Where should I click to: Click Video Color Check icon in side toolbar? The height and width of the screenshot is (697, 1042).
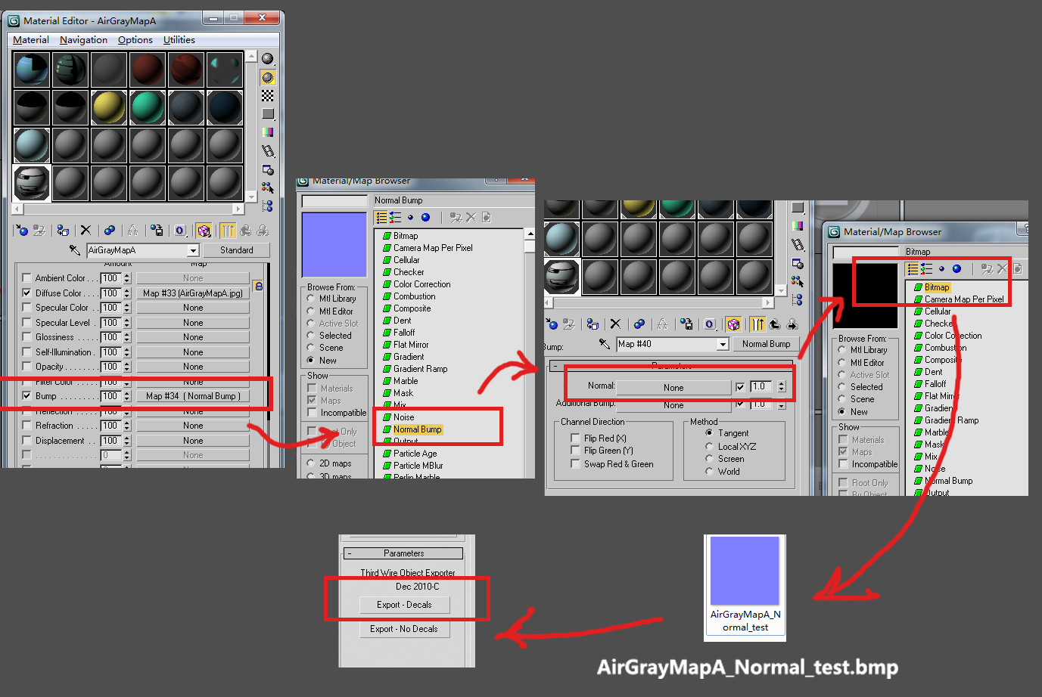(x=268, y=132)
